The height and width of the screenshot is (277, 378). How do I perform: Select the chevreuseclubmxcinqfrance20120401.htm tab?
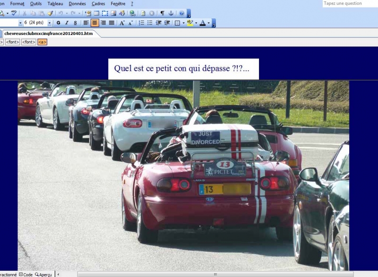(49, 34)
